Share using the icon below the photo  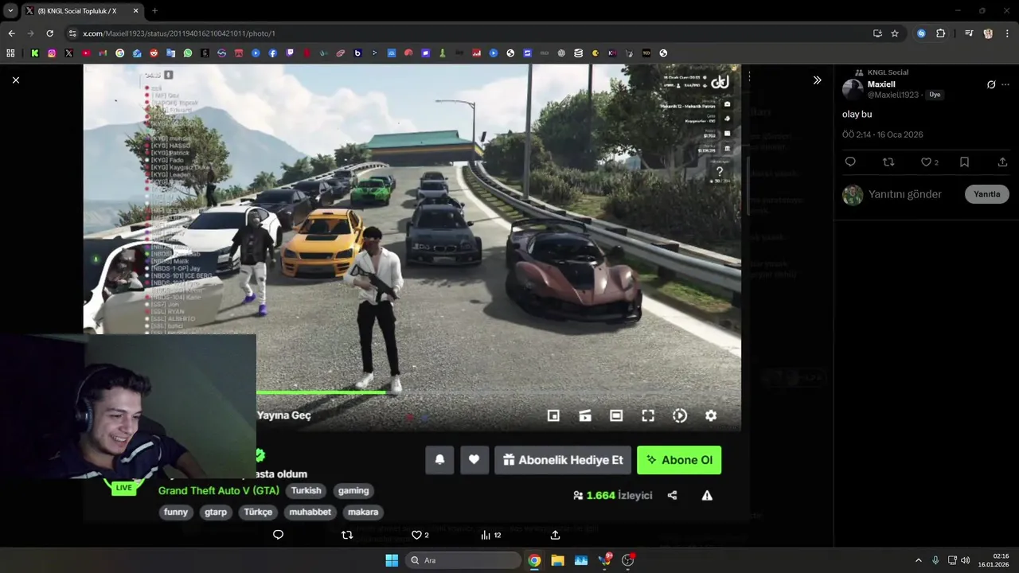pyautogui.click(x=555, y=535)
